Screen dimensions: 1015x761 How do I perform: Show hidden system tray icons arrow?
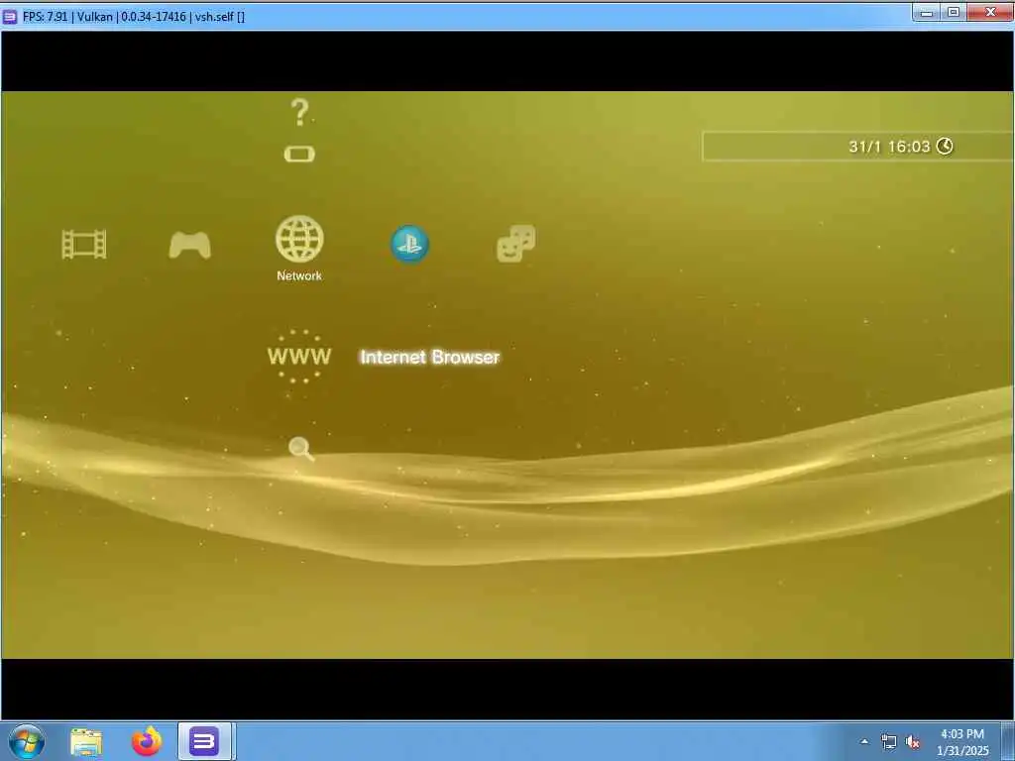pos(864,741)
